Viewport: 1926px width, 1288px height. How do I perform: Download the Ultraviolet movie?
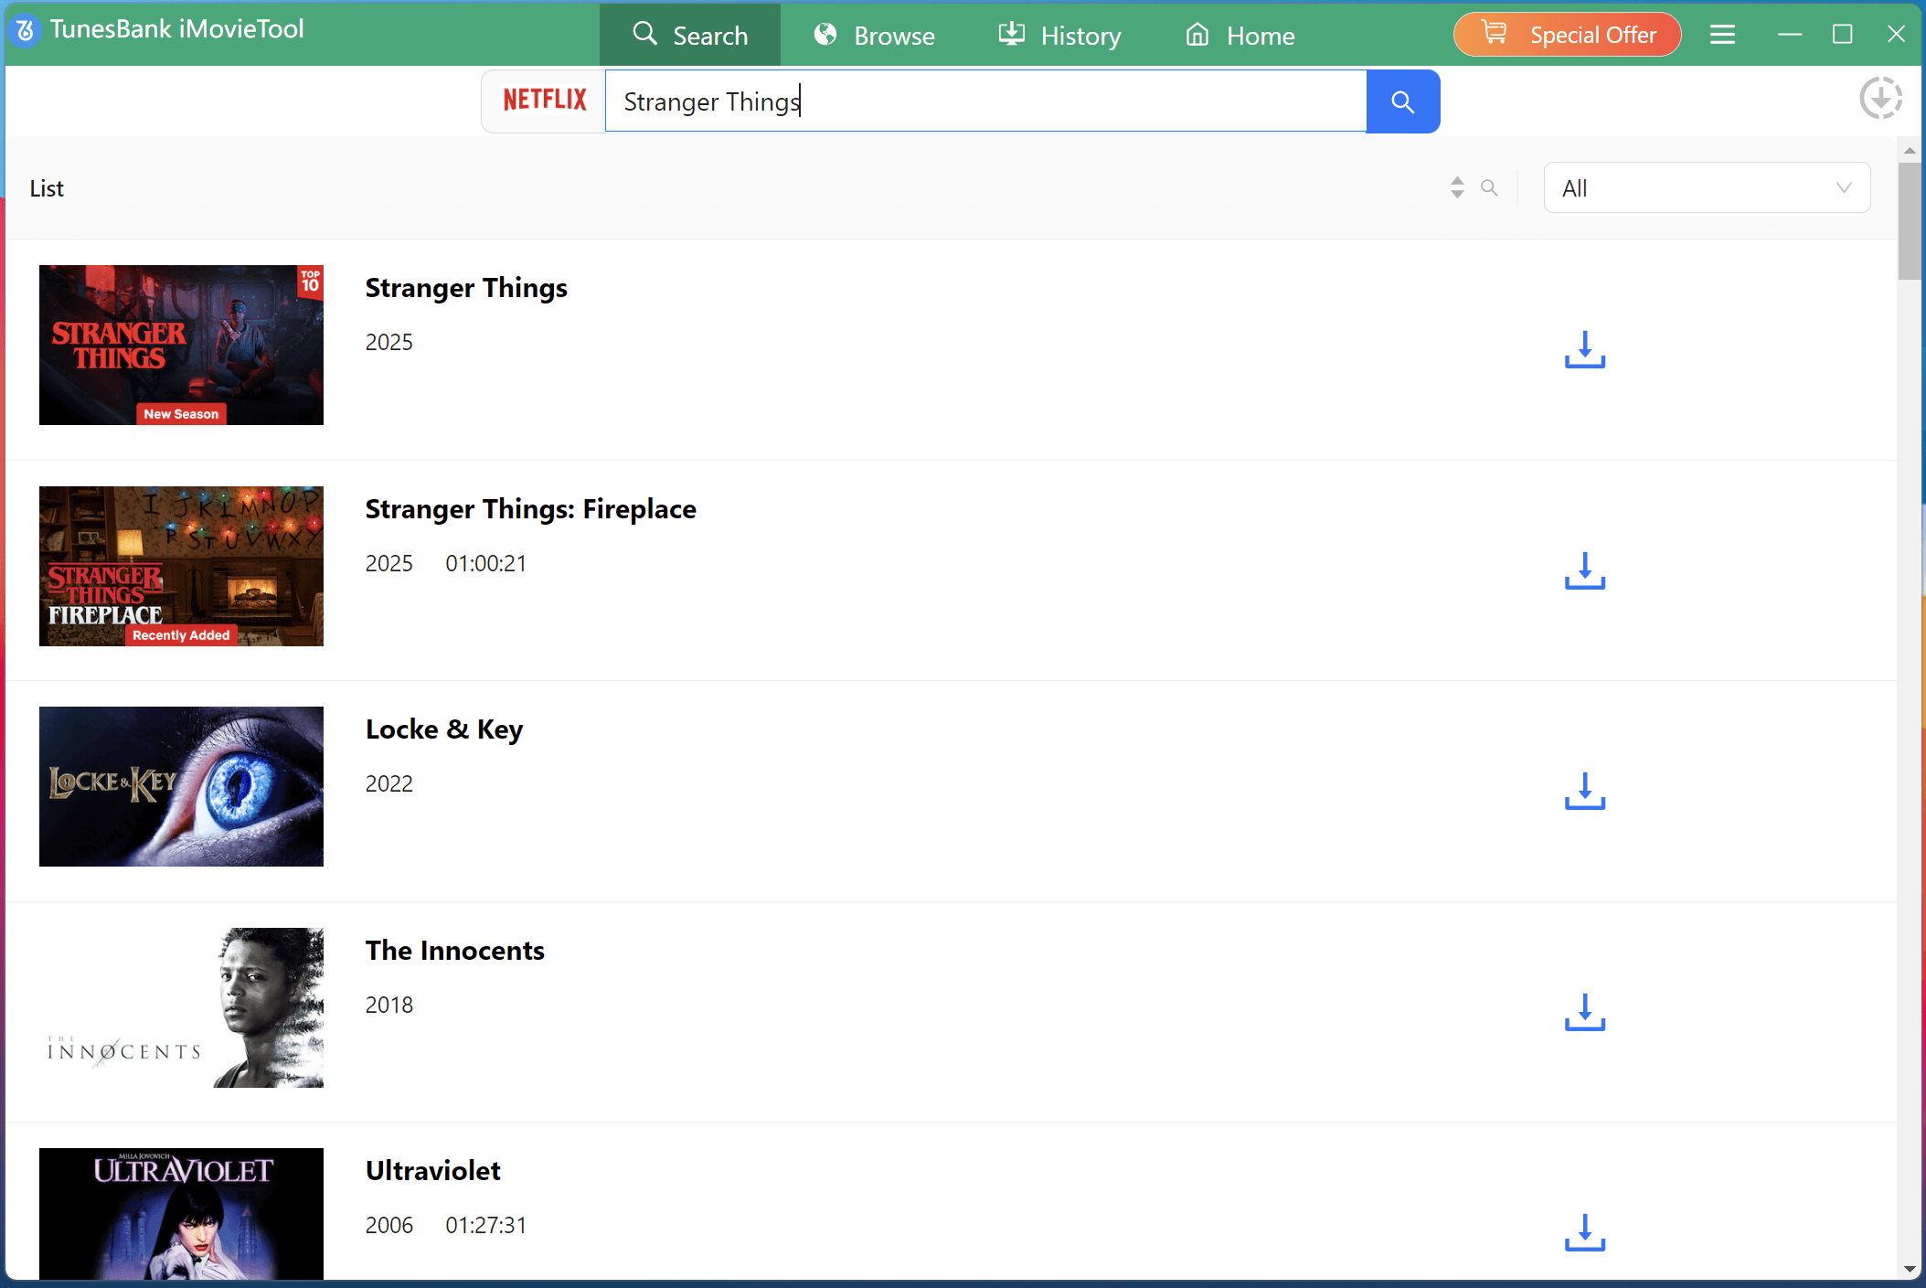(x=1584, y=1232)
